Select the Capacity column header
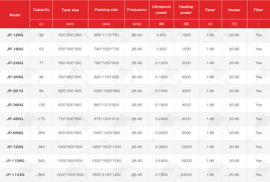The height and width of the screenshot is (182, 270). 41,10
